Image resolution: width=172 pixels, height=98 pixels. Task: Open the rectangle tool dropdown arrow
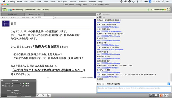pos(16,18)
